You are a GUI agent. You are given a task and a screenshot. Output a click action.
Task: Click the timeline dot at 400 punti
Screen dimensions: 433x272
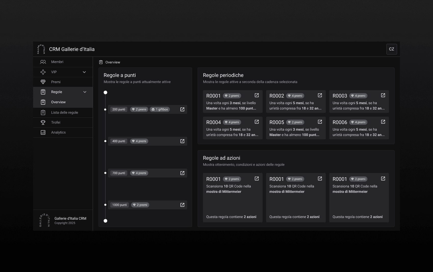click(105, 141)
